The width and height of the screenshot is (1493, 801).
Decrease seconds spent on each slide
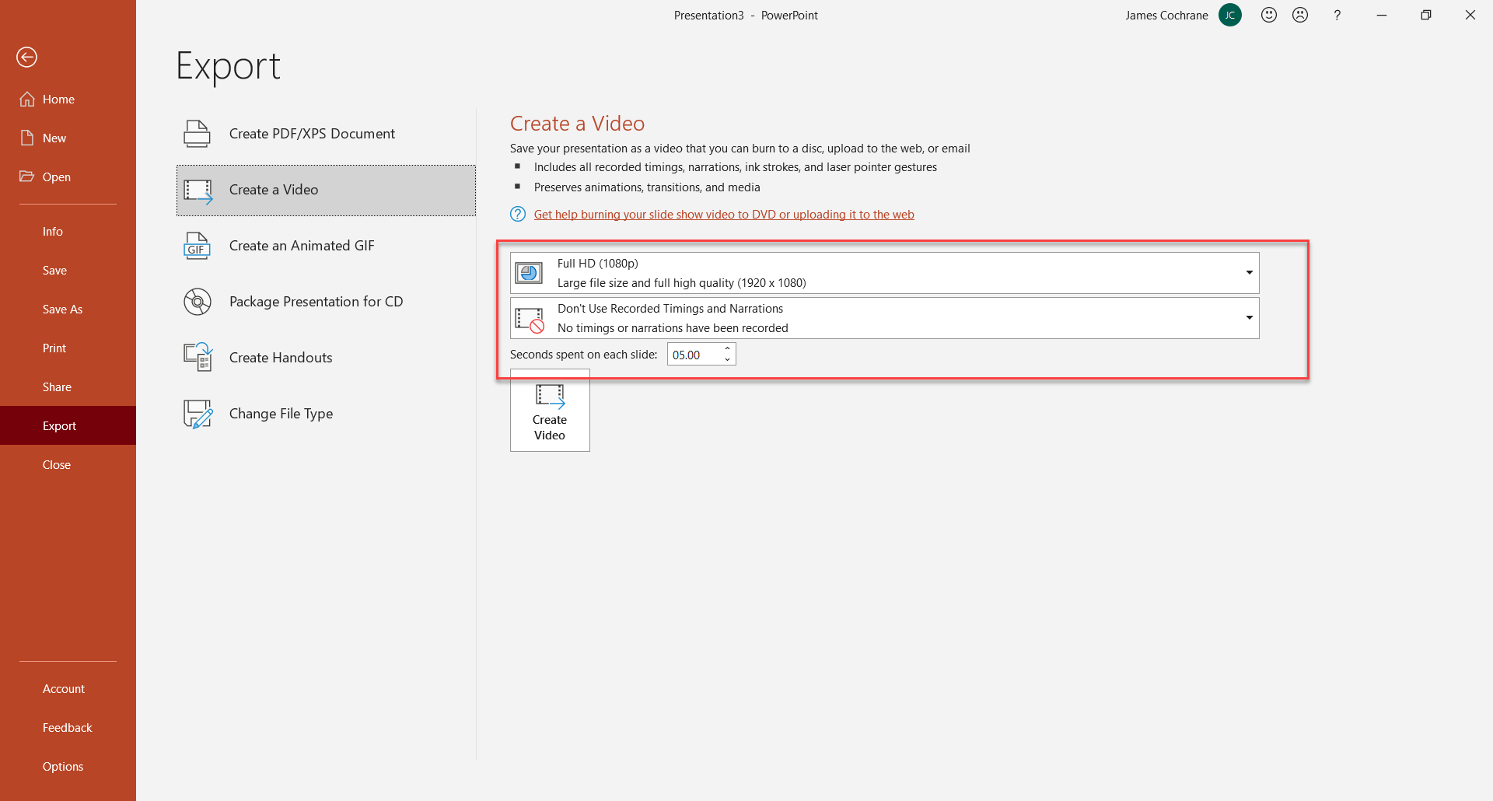click(x=727, y=359)
